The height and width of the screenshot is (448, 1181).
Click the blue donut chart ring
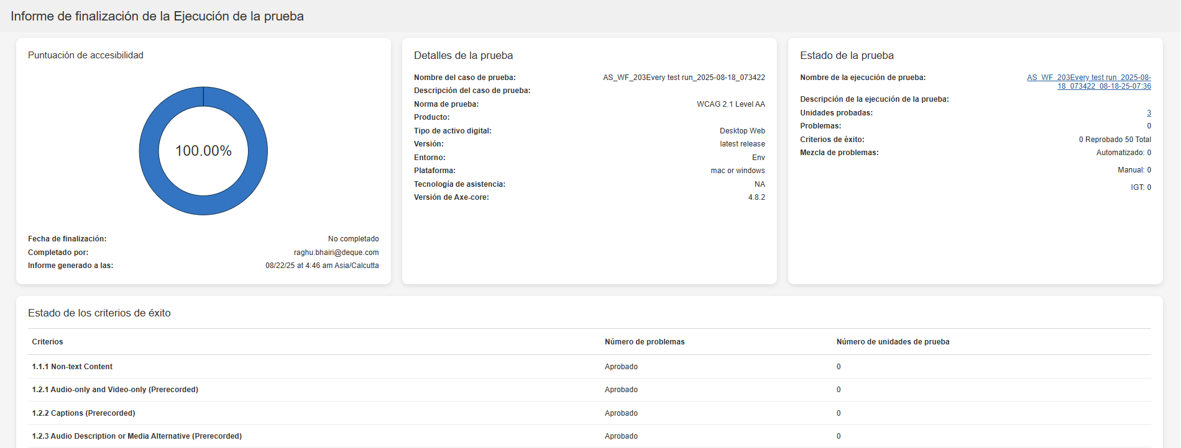(148, 151)
